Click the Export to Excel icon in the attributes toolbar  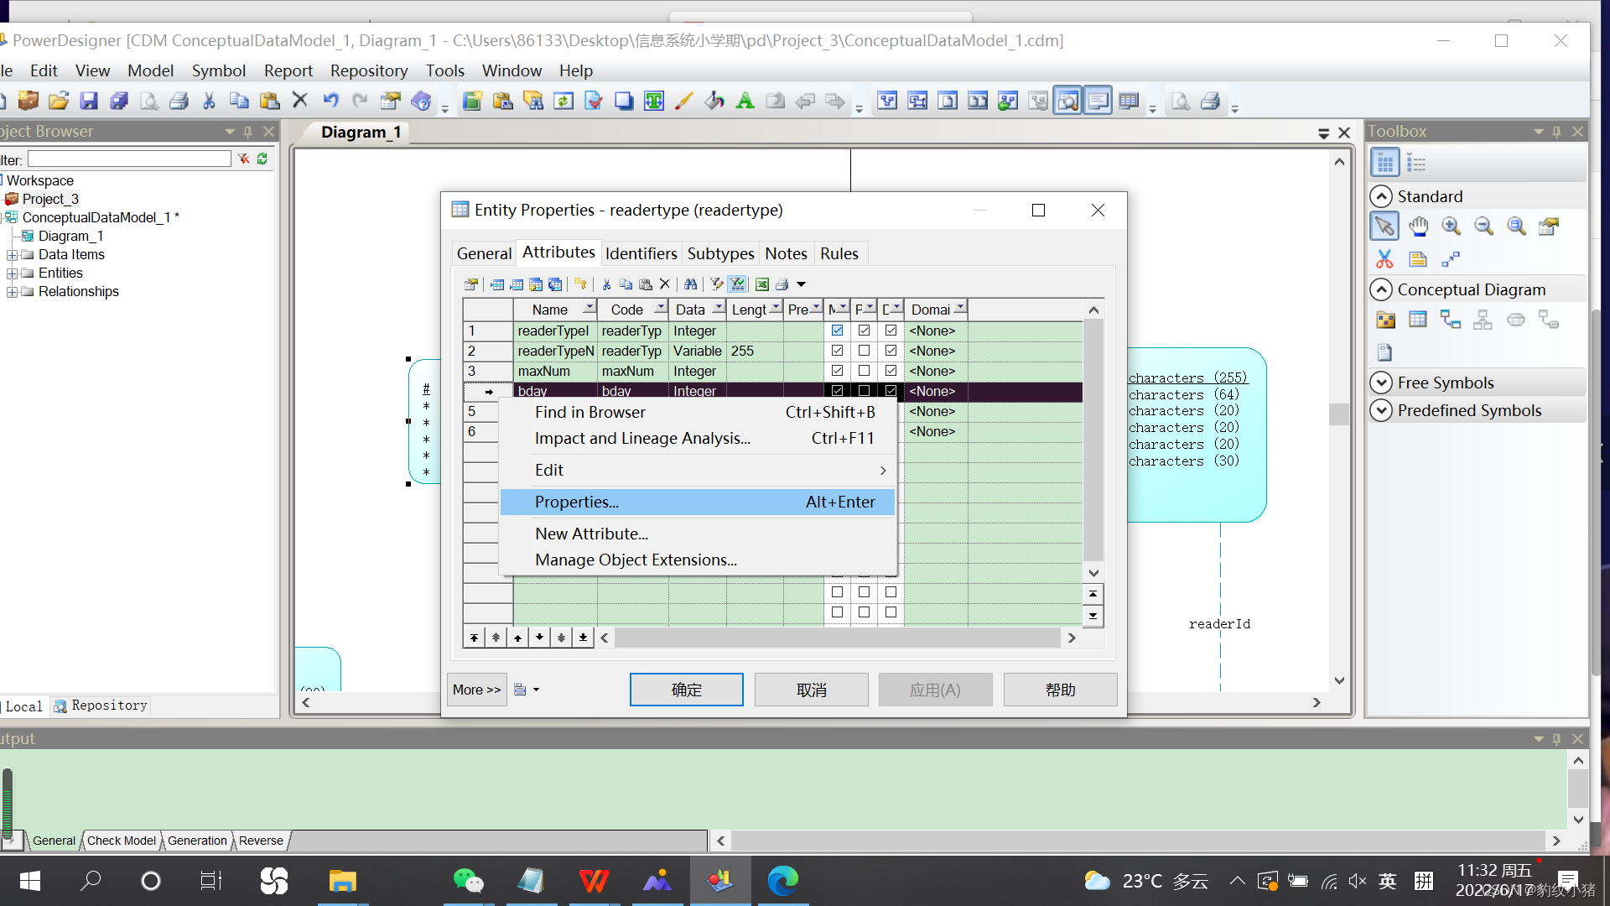click(762, 284)
